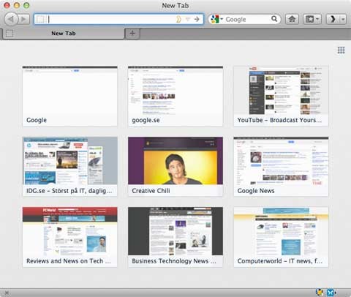Open the google.se speed dial thumbnail
This screenshot has width=351, height=297.
click(x=175, y=96)
